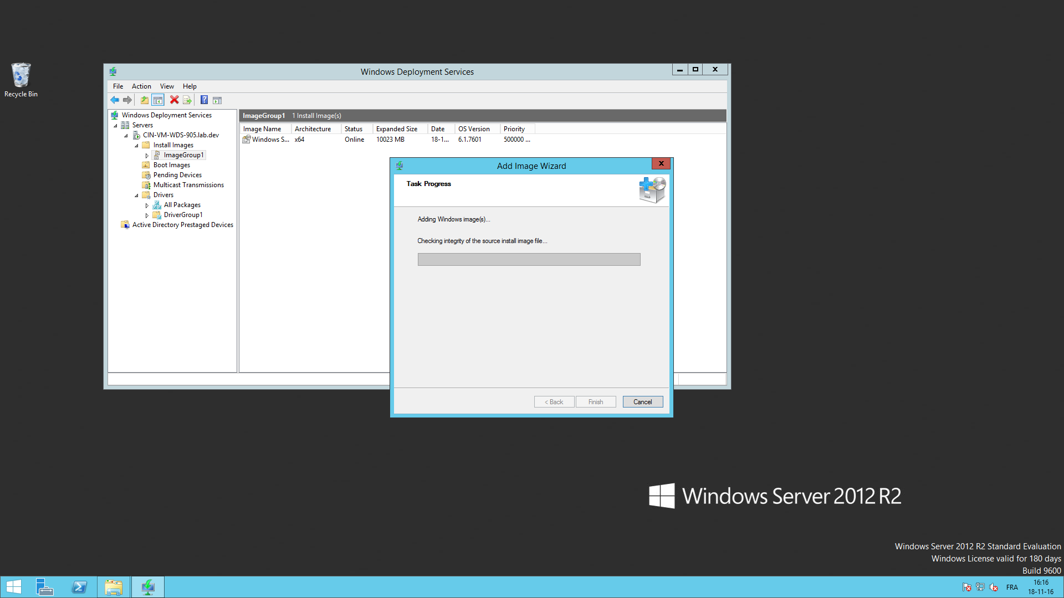This screenshot has height=598, width=1064.
Task: Click the Install Images folder icon
Action: click(146, 145)
